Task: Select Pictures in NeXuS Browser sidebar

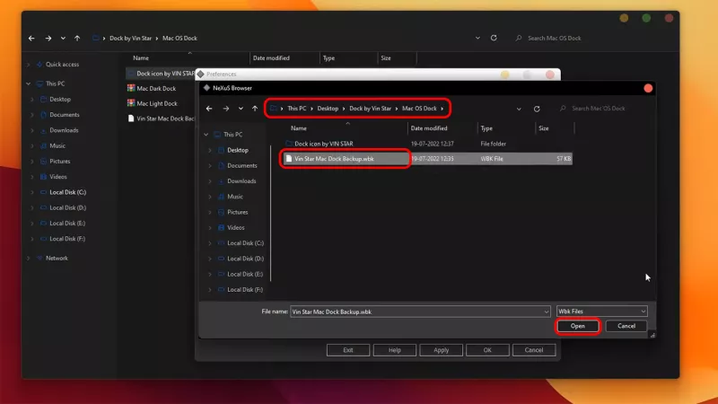Action: [x=237, y=212]
